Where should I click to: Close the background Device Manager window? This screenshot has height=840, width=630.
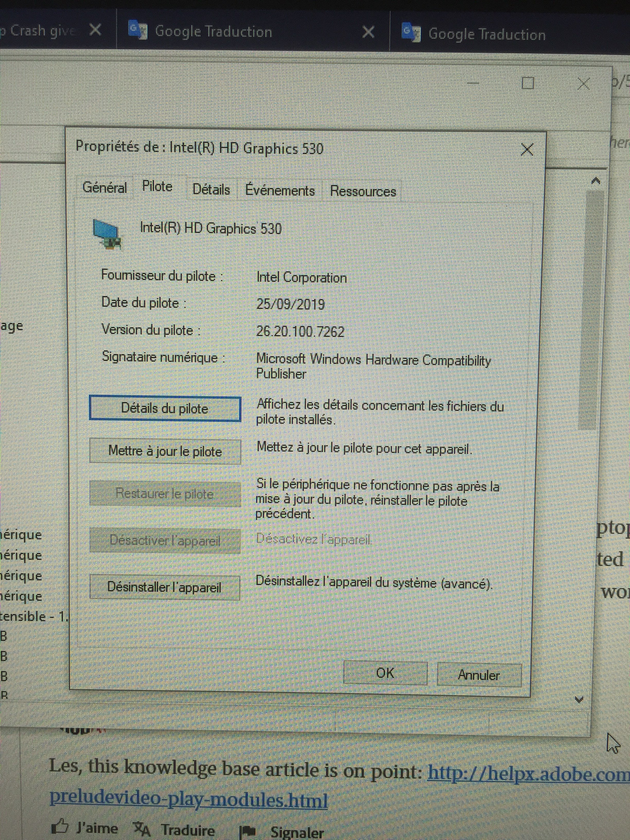coord(584,84)
